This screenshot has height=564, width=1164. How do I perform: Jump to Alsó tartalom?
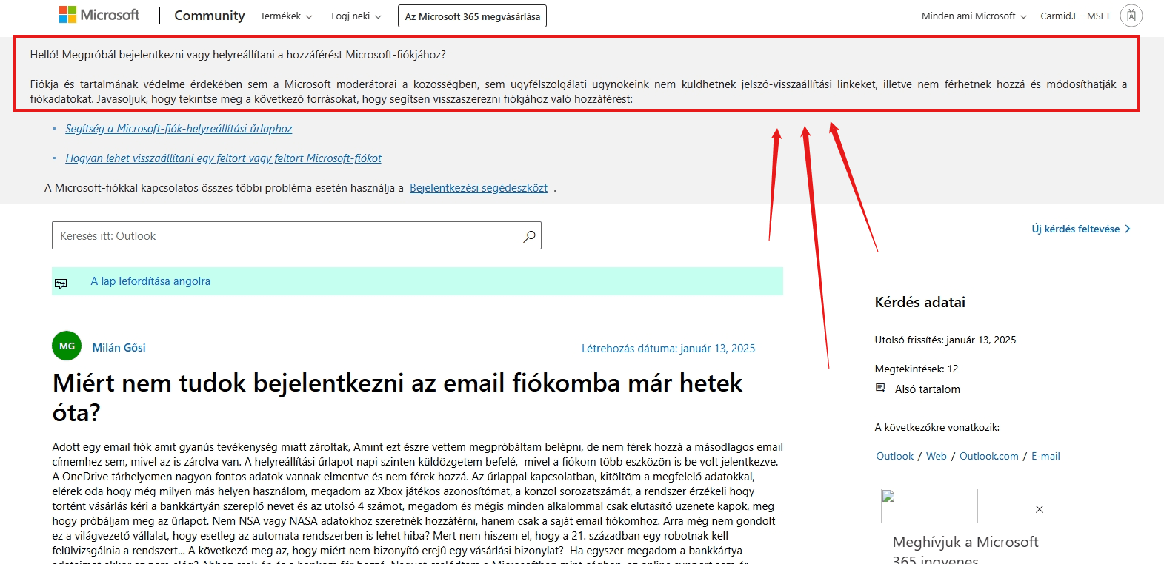tap(927, 389)
